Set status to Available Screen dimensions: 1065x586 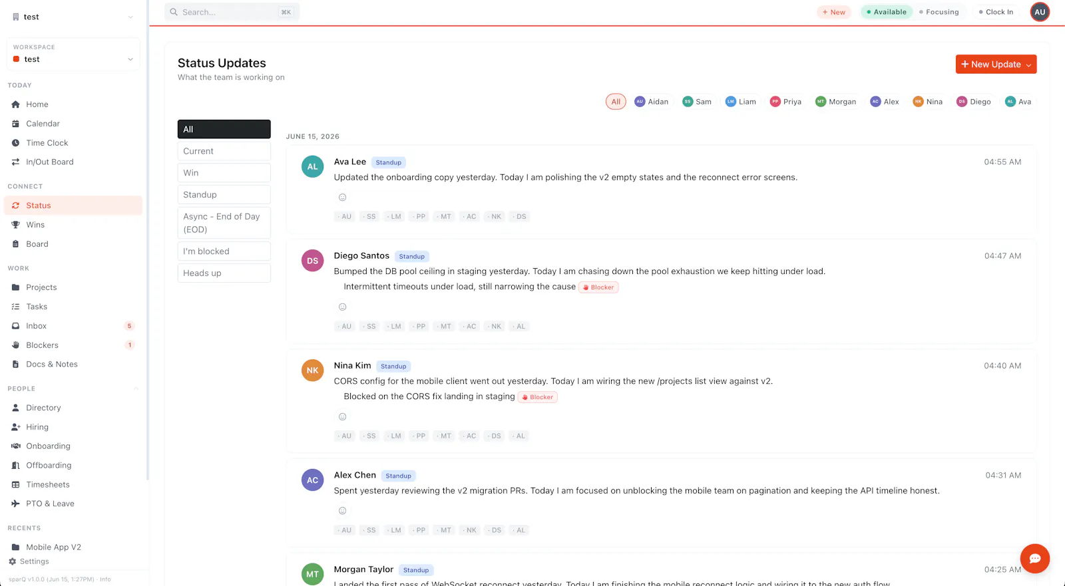887,12
